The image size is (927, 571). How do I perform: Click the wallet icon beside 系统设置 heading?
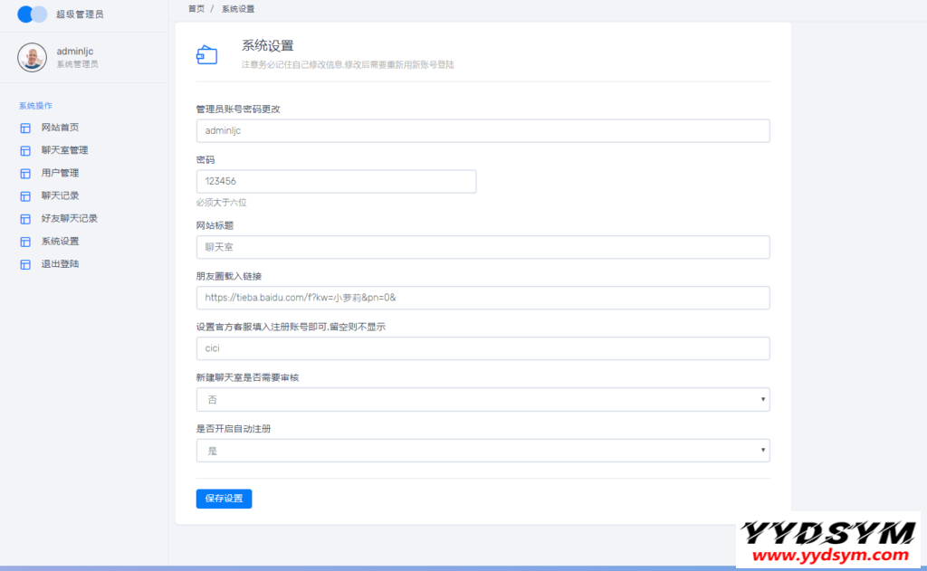[207, 55]
